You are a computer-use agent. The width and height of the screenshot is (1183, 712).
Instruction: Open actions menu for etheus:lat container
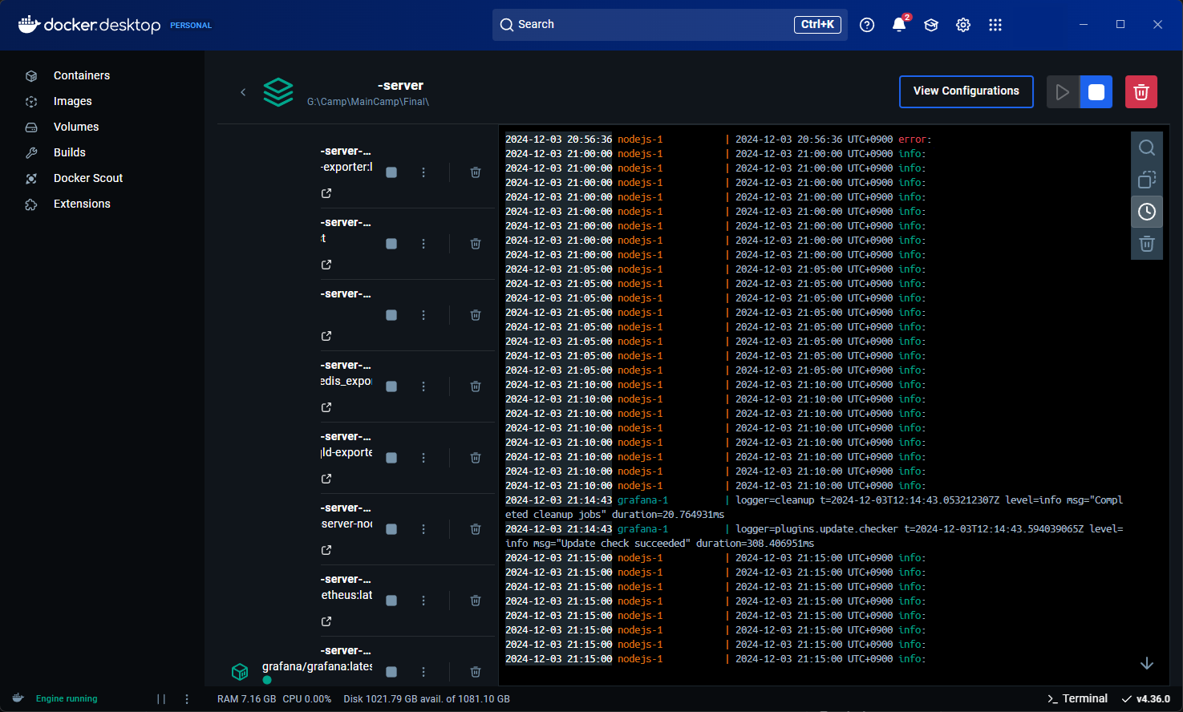(x=423, y=601)
